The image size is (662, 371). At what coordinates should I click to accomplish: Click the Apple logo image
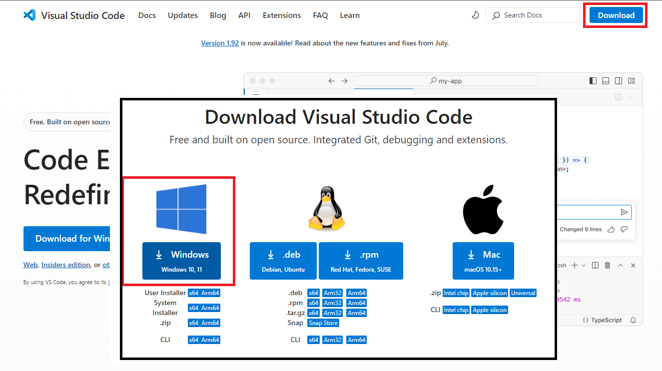(x=483, y=209)
